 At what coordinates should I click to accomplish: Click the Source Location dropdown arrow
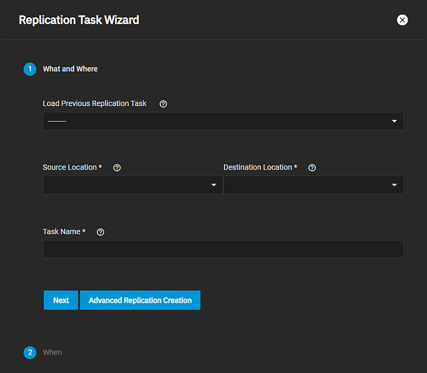pos(214,186)
